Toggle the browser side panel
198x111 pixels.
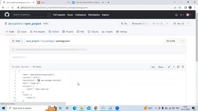point(185,7)
